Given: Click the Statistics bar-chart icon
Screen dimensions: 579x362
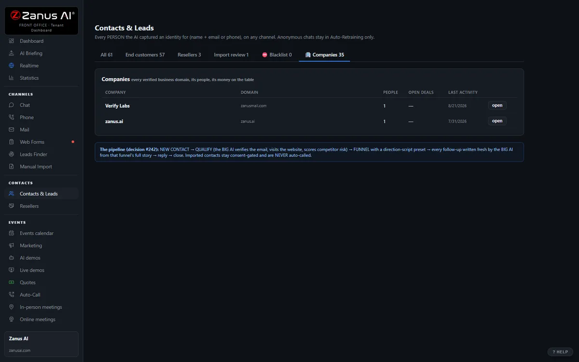Looking at the screenshot, I should pos(12,78).
